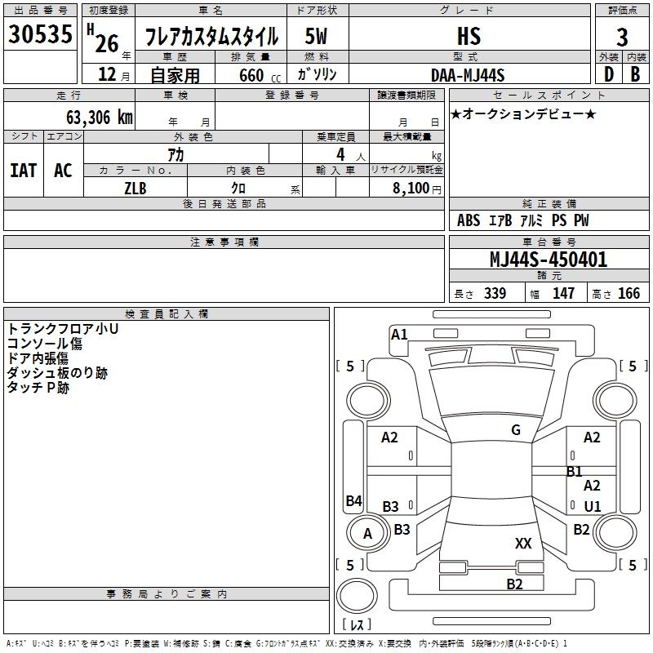Select the fuel type ガソリン

[x=317, y=74]
